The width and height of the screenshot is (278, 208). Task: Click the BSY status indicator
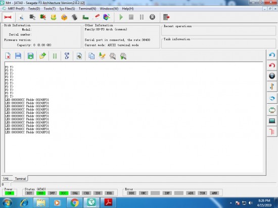coord(29,193)
